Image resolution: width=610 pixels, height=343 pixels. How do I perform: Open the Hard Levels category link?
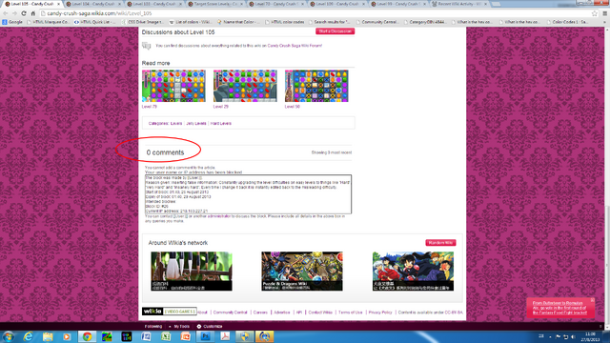point(221,123)
